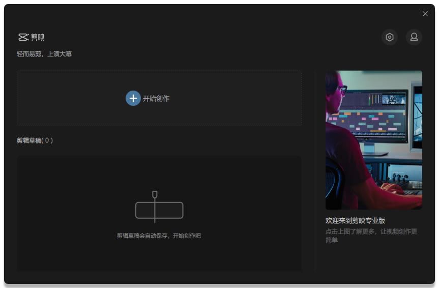This screenshot has height=288, width=439.
Task: Close the 剪映 launcher window
Action: click(x=425, y=14)
